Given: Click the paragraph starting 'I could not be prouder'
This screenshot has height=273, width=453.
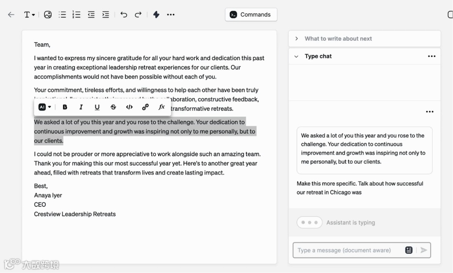Looking at the screenshot, I should [147, 163].
